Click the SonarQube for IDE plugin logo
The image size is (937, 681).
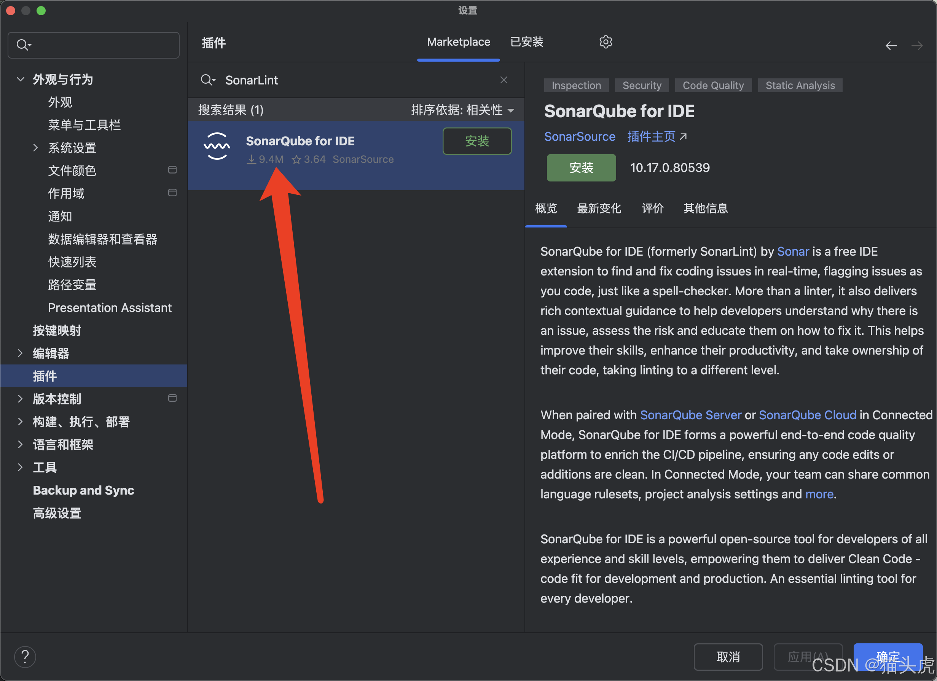click(x=217, y=146)
